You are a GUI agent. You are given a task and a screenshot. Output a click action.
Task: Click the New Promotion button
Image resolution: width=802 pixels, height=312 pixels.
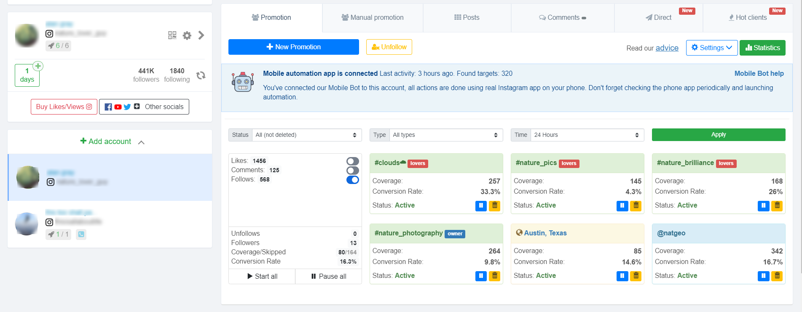click(x=294, y=47)
